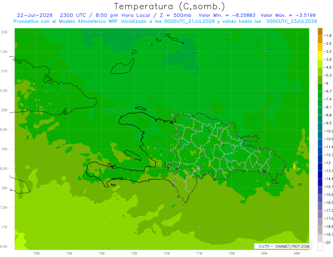Click the '69W' longitude label
333x257 pixels.
(x=264, y=253)
